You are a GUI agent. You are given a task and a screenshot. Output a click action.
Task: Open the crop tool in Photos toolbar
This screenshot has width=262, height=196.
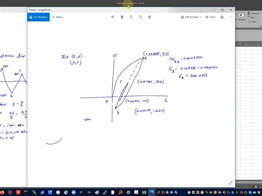tap(149, 17)
